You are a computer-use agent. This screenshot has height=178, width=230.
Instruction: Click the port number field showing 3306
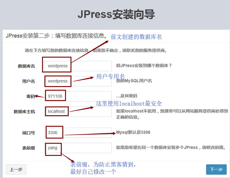pyautogui.click(x=78, y=133)
